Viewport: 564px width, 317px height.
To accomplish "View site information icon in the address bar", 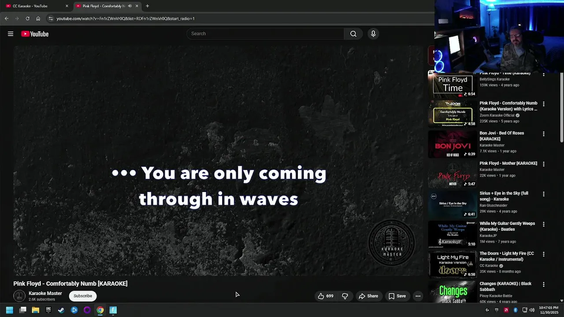I will coord(51,18).
